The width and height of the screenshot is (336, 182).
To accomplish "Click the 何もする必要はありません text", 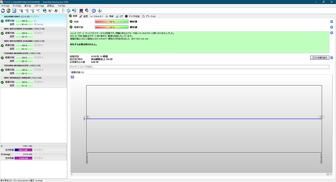I will (84, 45).
